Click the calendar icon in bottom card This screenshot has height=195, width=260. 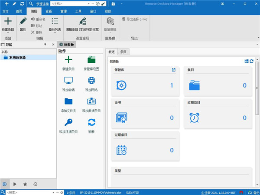[x=121, y=150]
